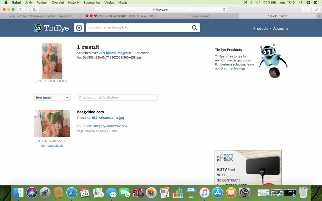Click the Bluetooth status icon

[x=251, y=3]
